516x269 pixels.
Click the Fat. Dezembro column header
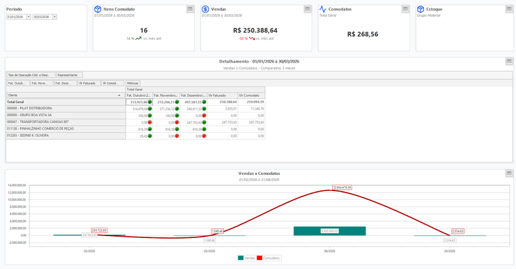coord(194,95)
